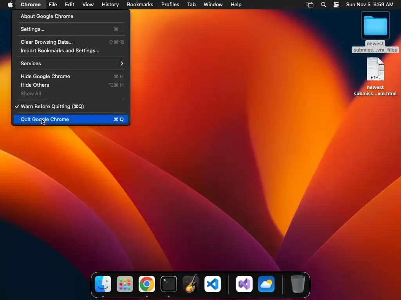Select About Google Chrome
This screenshot has width=401, height=300.
point(71,16)
